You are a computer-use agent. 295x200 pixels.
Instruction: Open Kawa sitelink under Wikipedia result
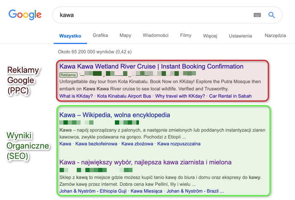click(65, 144)
